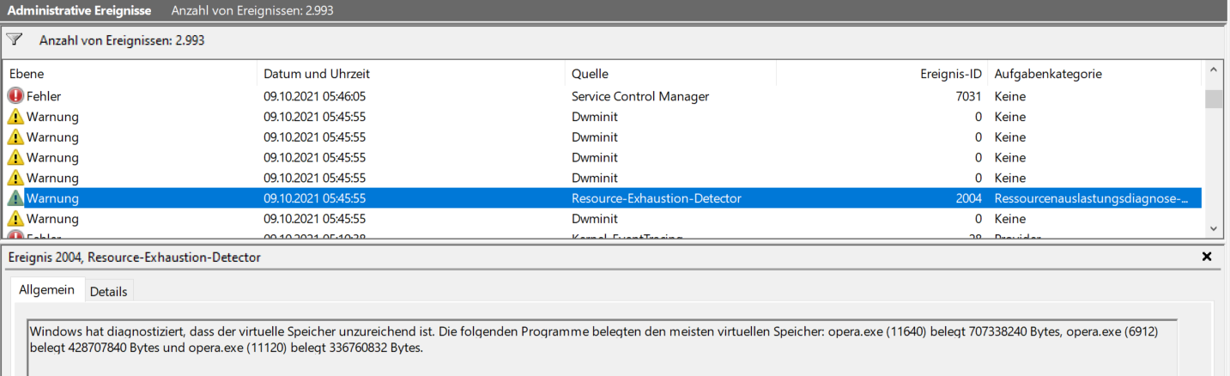Open the Allgemein tab

(47, 291)
